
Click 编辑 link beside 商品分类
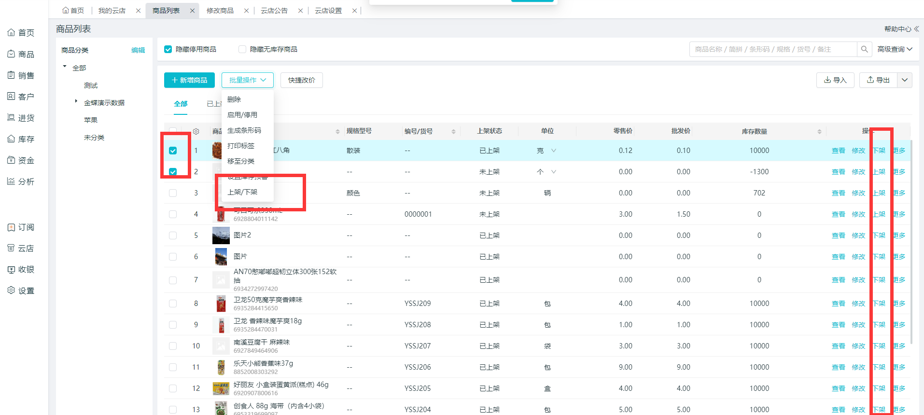[x=138, y=50]
